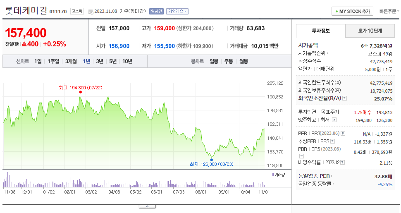This screenshot has height=213, width=401.
Task: Click the current price 157,400
Action: coord(26,33)
